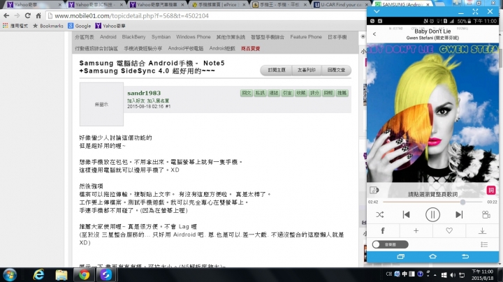Viewport: 503px width, 282px height.
Task: Click the green 推薦 recommend button
Action: [342, 93]
